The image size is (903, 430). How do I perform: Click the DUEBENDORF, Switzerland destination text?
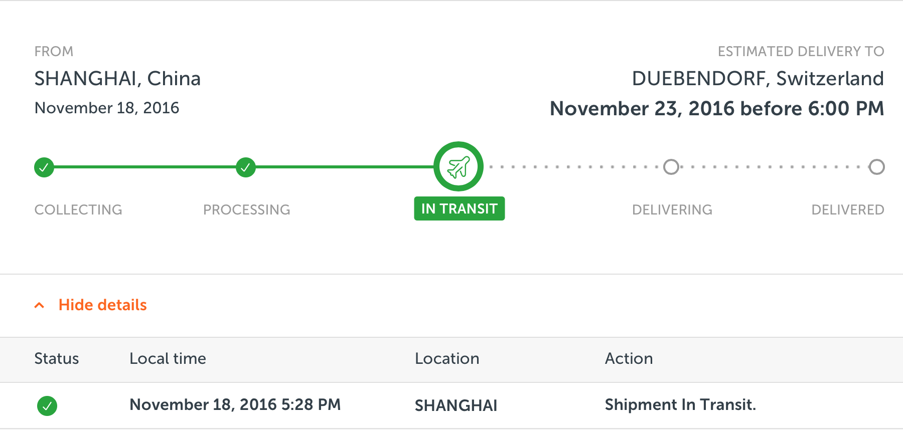tap(758, 79)
